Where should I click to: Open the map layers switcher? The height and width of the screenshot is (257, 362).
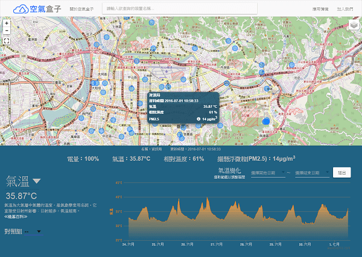[x=354, y=25]
